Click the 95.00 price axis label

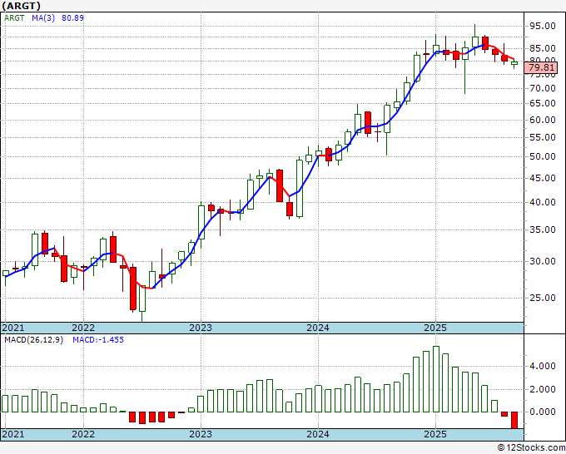pos(542,26)
